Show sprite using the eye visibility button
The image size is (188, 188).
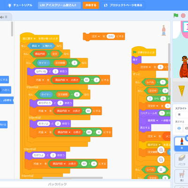pos(179,128)
